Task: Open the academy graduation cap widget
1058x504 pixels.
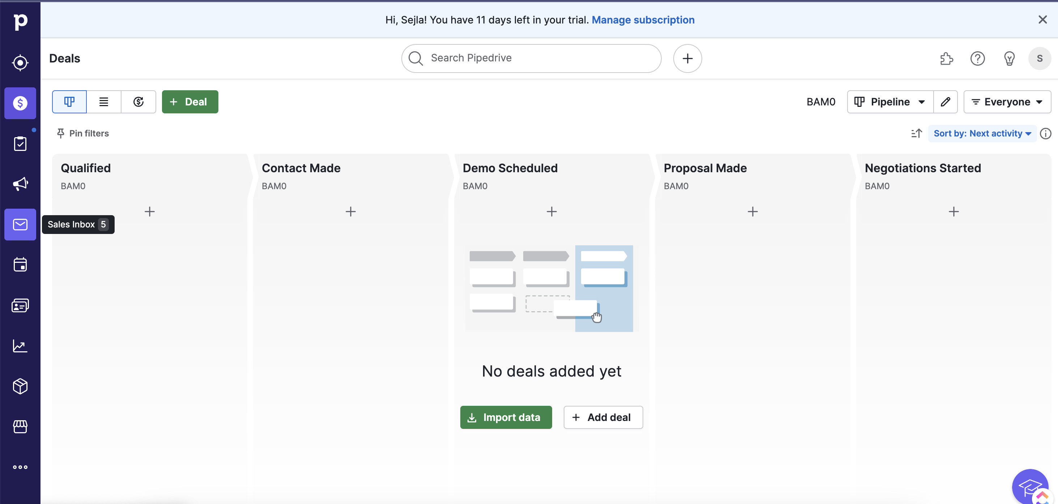Action: pos(1030,487)
